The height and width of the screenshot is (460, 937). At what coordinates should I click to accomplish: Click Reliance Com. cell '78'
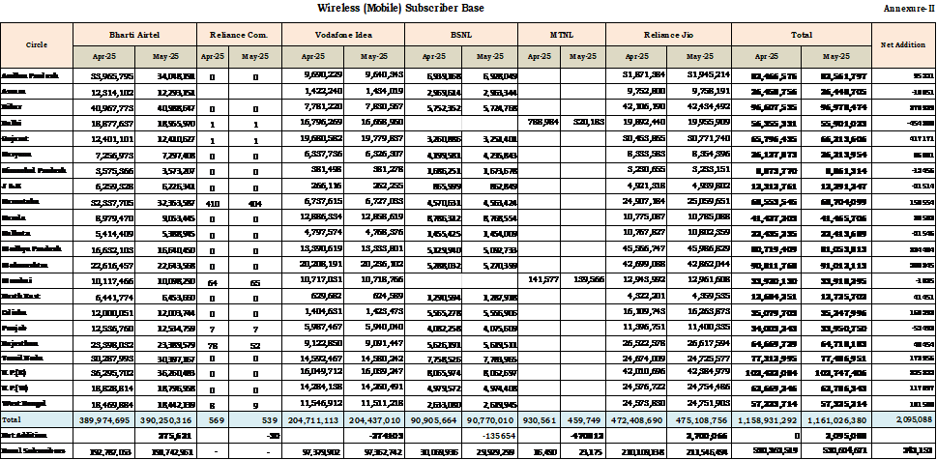(213, 345)
